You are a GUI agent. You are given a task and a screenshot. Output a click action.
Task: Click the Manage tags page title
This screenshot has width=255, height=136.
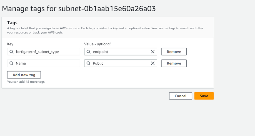pyautogui.click(x=79, y=9)
